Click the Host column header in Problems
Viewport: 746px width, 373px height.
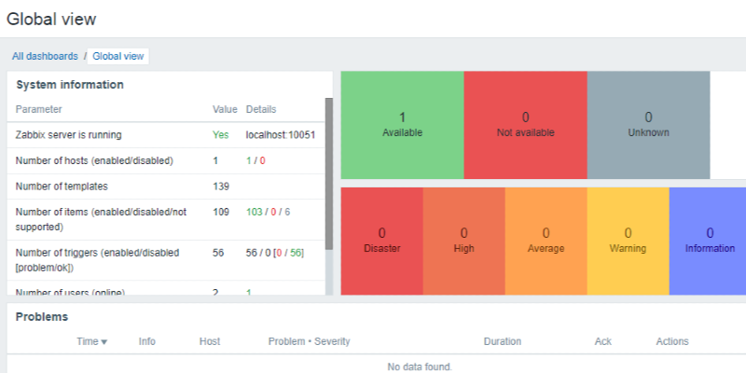pos(210,341)
